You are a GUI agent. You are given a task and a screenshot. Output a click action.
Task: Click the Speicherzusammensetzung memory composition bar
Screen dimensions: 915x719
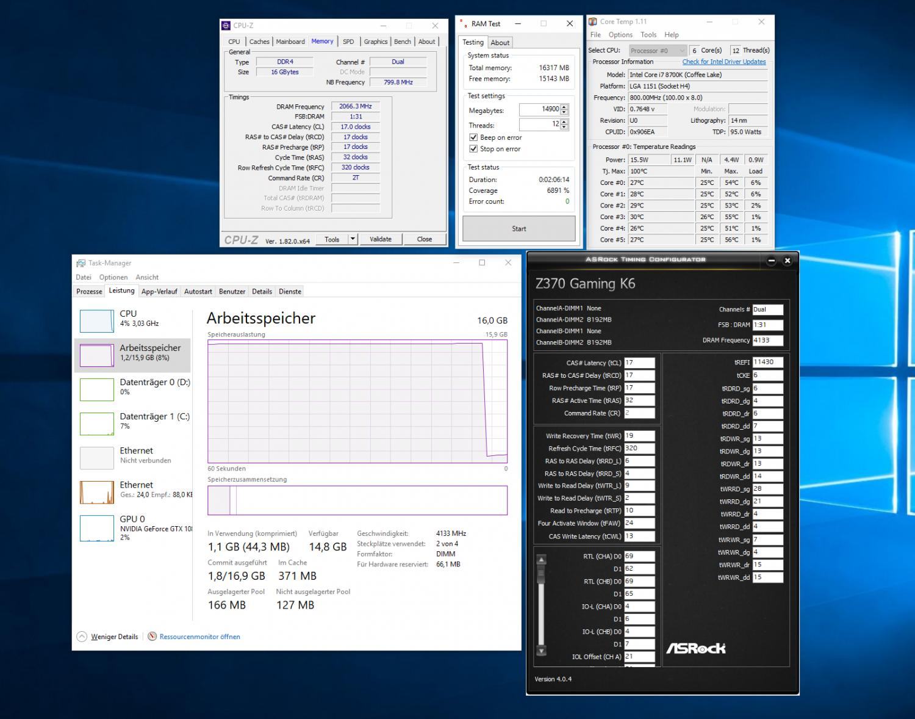[357, 500]
